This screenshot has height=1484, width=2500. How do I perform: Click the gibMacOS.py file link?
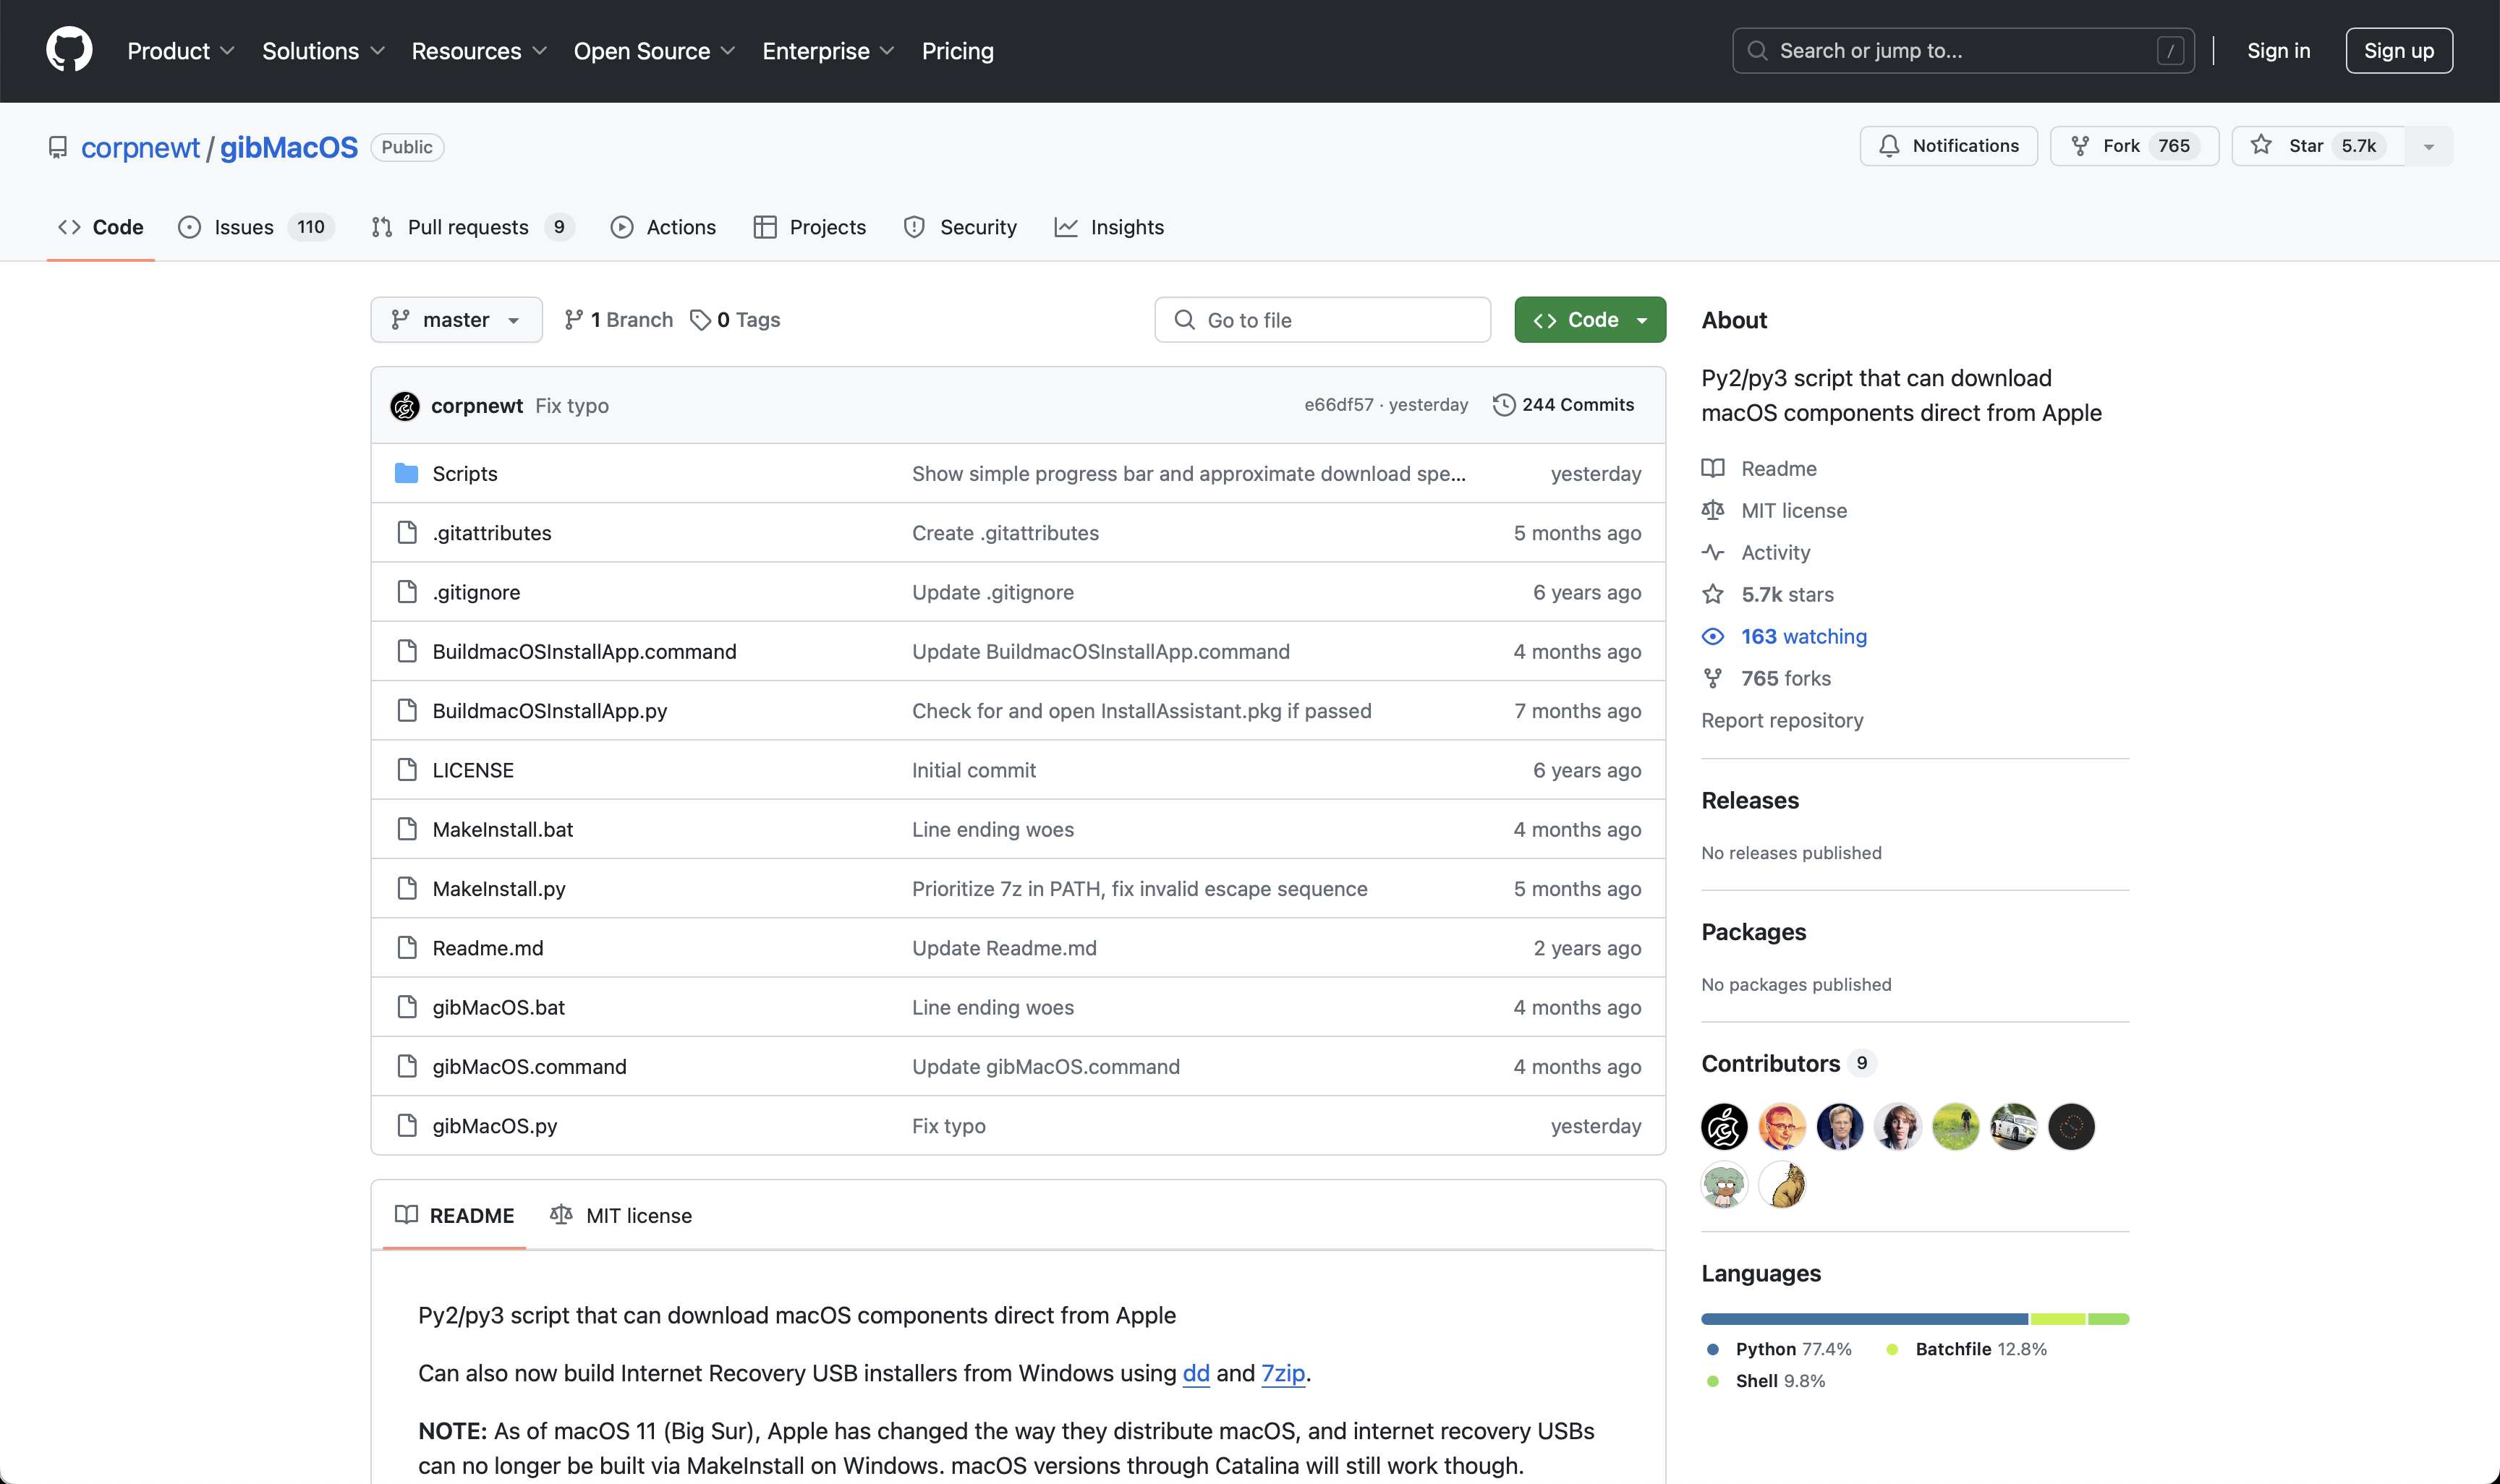tap(495, 1124)
